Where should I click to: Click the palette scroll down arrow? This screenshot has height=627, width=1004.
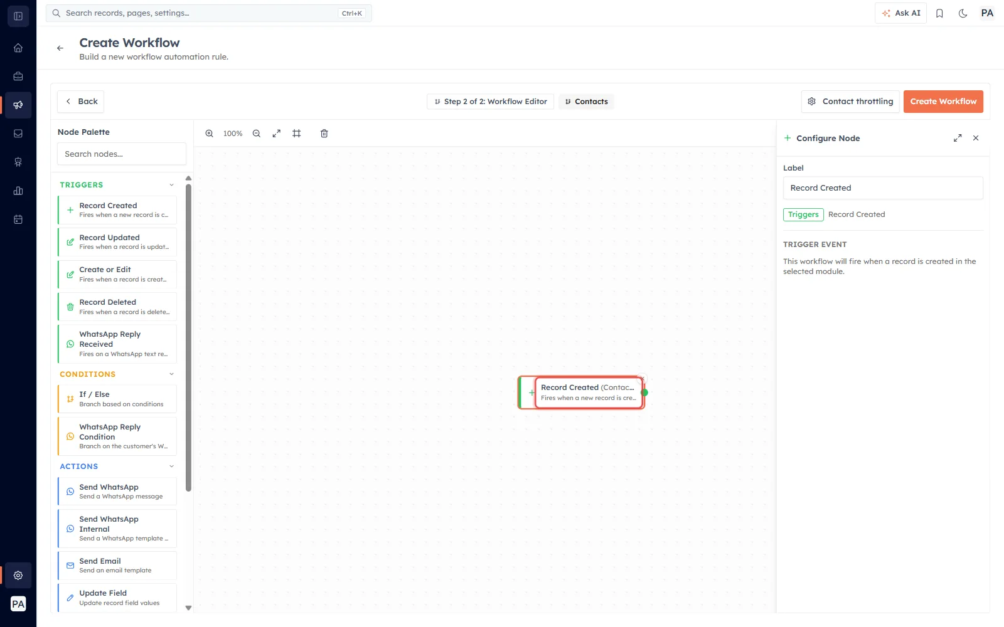click(188, 608)
